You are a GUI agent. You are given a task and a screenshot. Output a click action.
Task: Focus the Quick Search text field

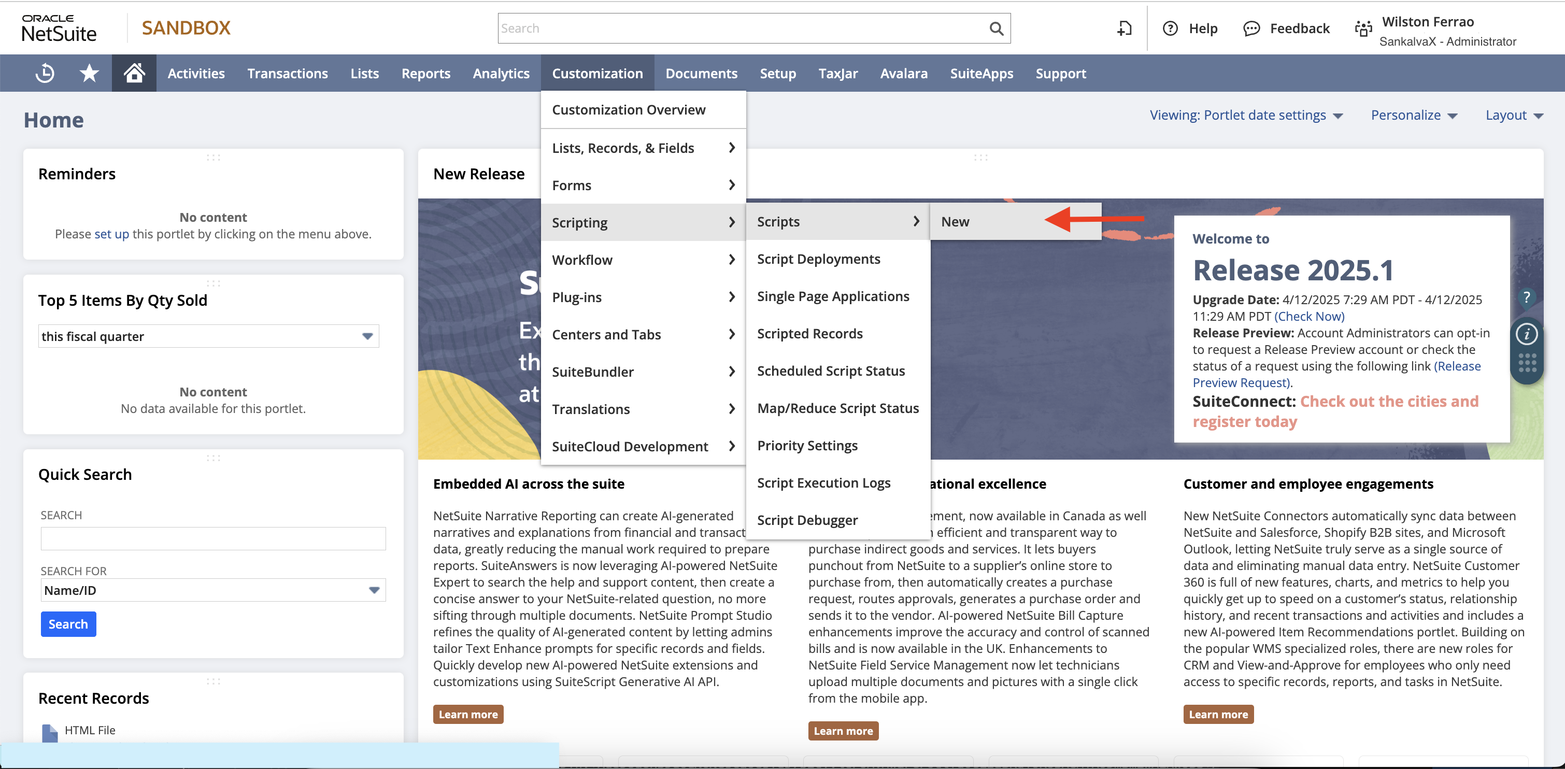click(213, 538)
